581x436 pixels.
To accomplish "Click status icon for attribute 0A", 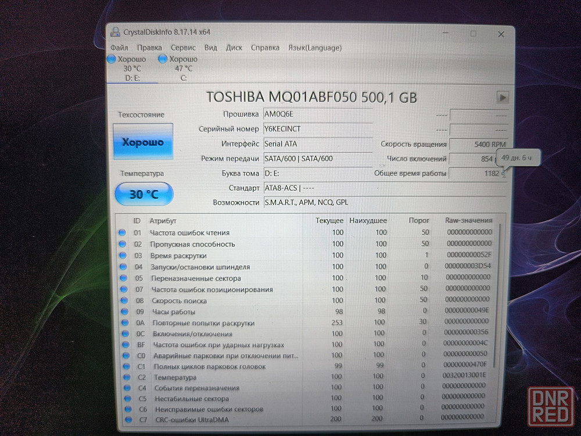I will pos(125,323).
